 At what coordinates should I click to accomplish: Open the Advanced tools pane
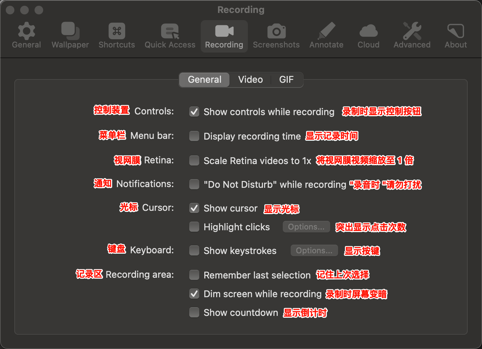point(412,32)
